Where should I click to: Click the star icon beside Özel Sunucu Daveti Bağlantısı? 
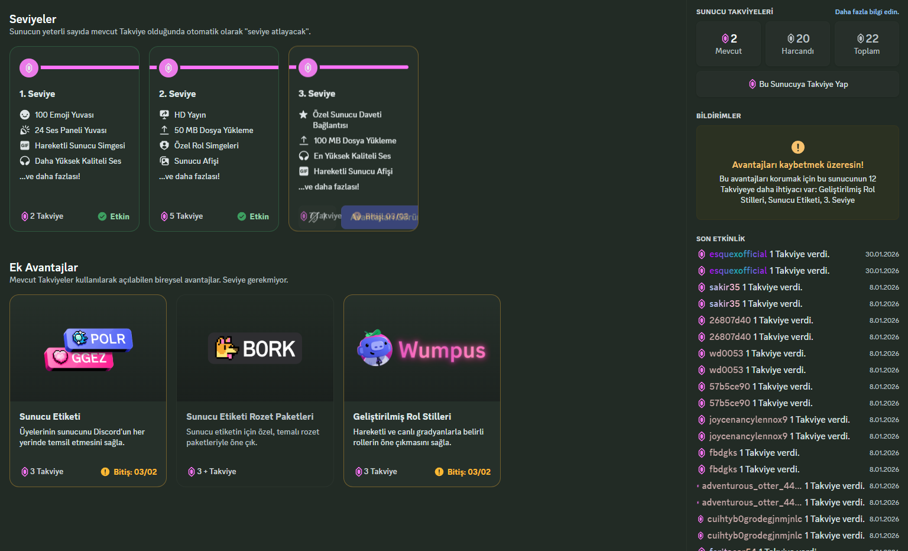303,115
